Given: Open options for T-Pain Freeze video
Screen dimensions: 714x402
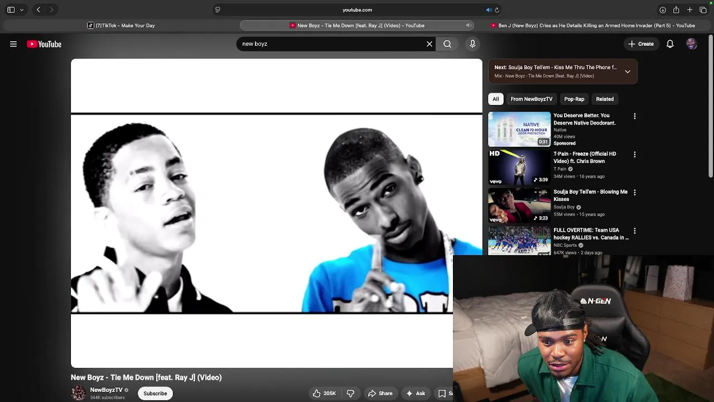Looking at the screenshot, I should [634, 154].
